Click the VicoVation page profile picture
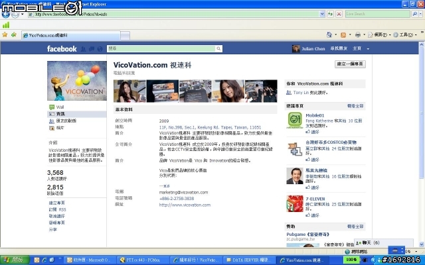The height and width of the screenshot is (265, 425). point(77,81)
